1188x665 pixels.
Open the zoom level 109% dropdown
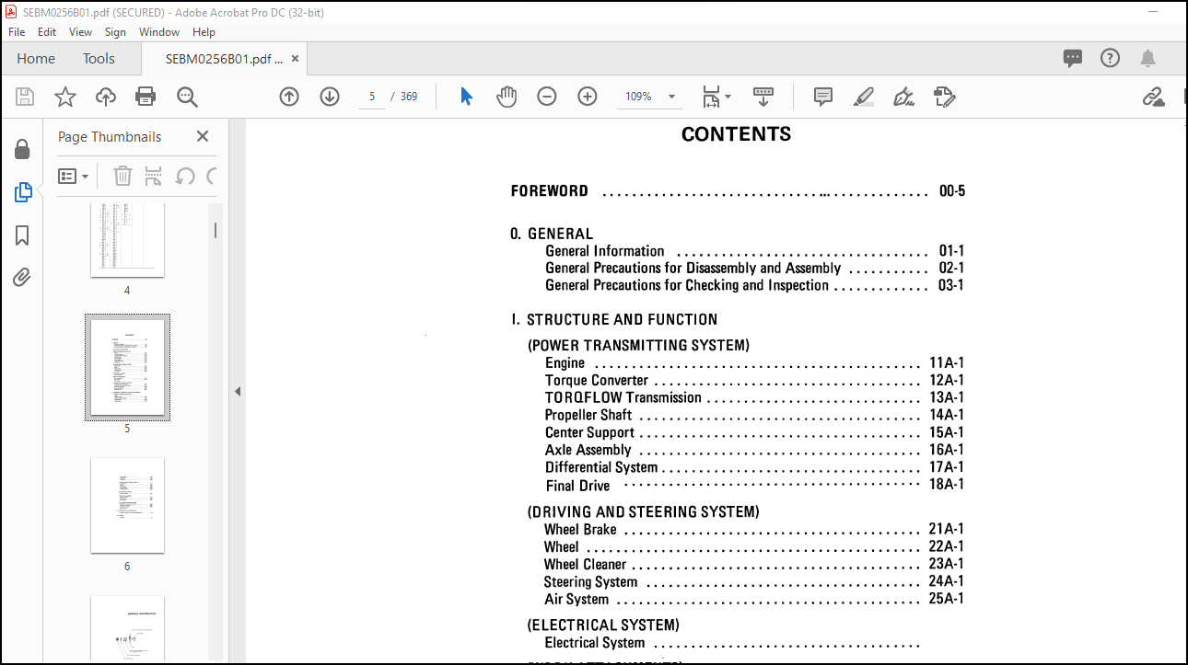(x=672, y=97)
